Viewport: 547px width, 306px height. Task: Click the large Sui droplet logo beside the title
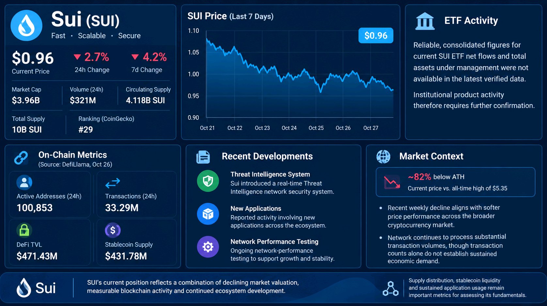26,25
